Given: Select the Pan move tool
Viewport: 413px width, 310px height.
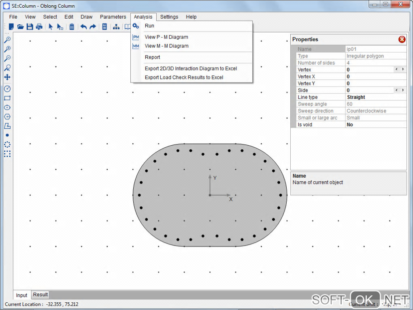Looking at the screenshot, I should point(7,77).
